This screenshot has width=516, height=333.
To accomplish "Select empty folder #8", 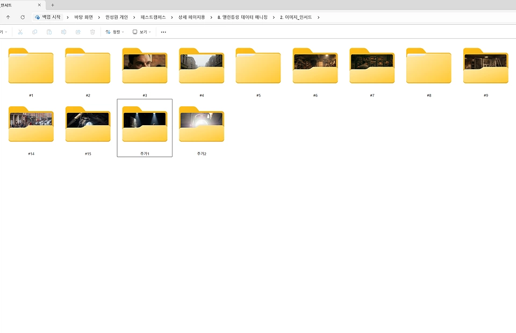I will [429, 66].
